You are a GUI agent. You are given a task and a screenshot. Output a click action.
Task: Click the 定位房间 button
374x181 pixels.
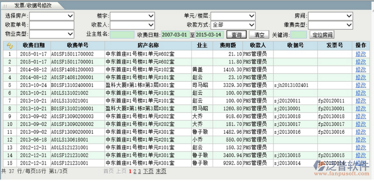322,35
